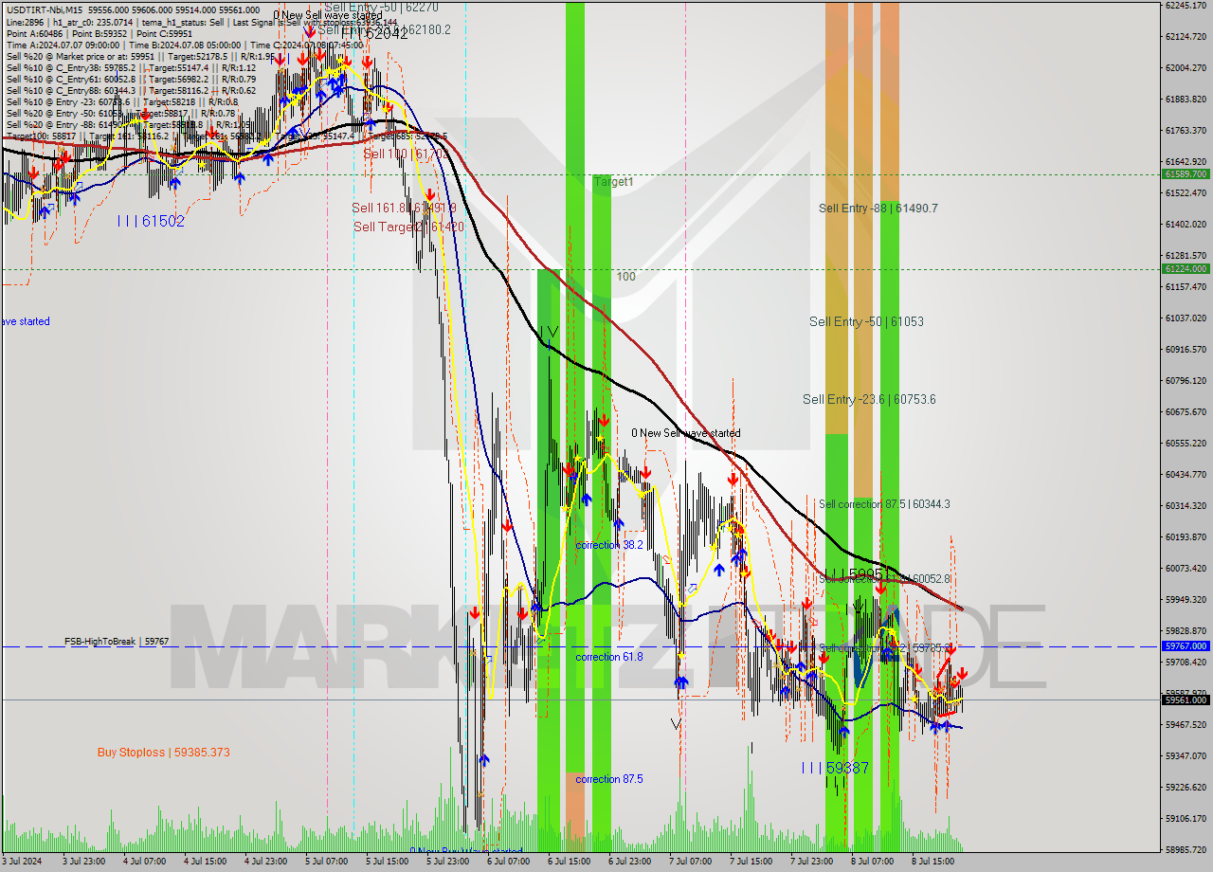Click the blue 59767.000 price tag

(x=1186, y=645)
